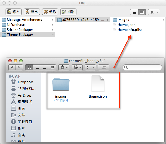Select the Message Attachments folder
166x144 pixels.
pyautogui.click(x=27, y=20)
